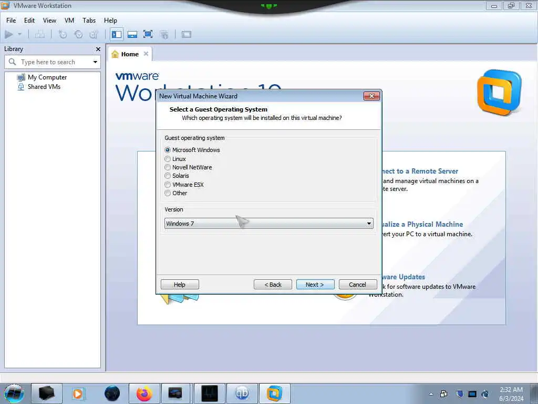Open the Windows Start button

click(14, 393)
